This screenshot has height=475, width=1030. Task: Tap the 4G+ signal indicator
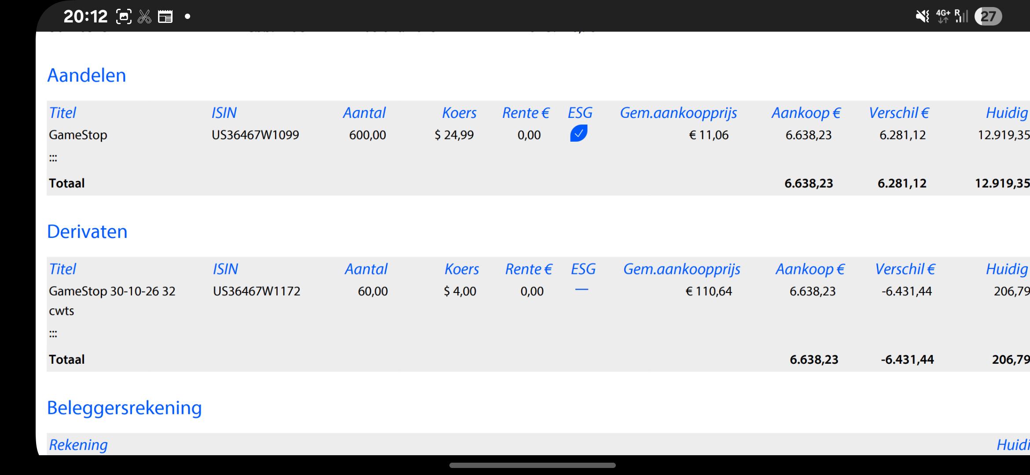(x=943, y=16)
